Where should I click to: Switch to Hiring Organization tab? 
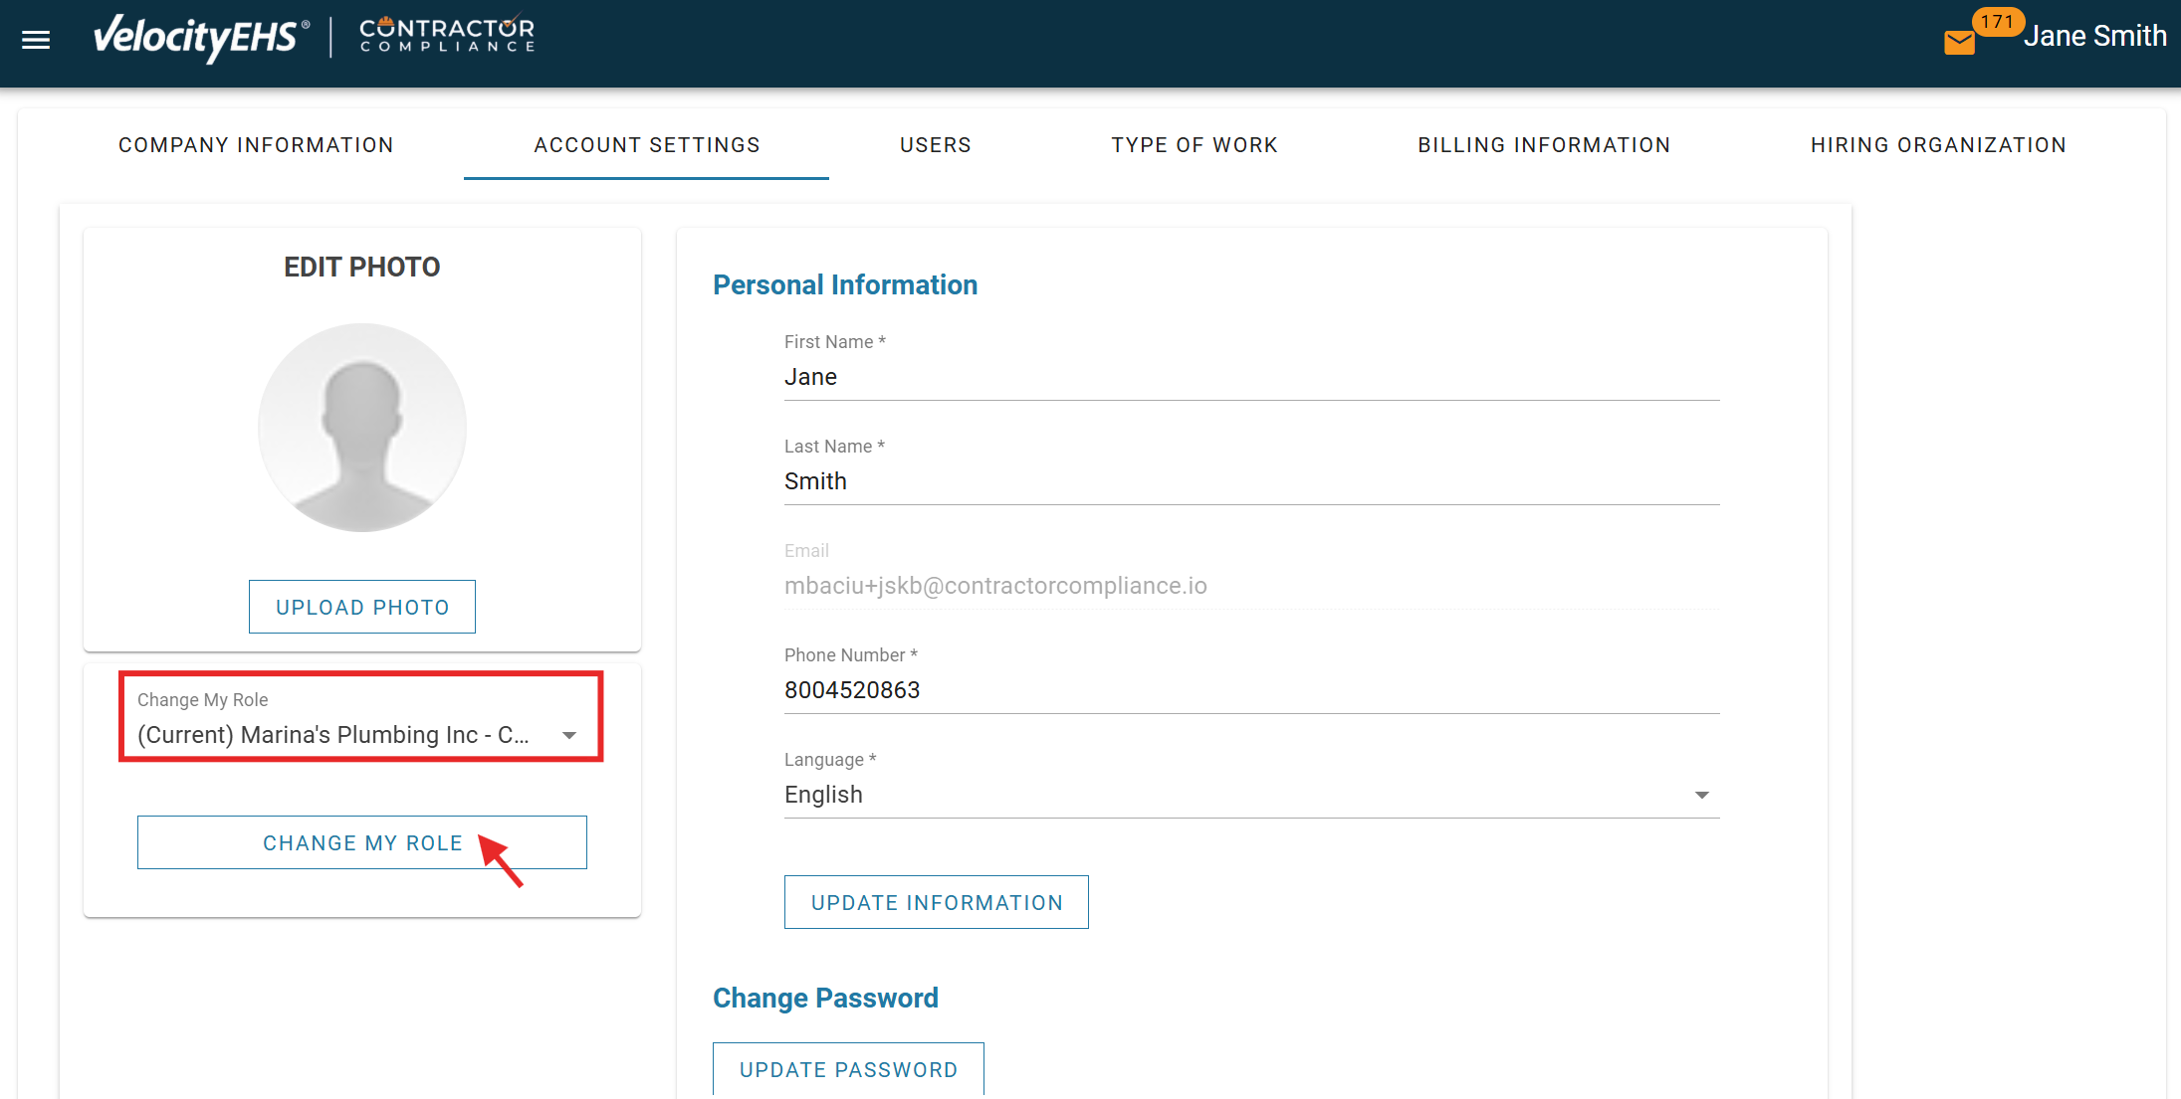[x=1938, y=145]
